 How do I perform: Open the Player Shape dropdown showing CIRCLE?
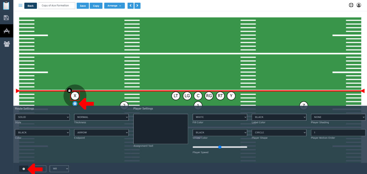coord(279,133)
